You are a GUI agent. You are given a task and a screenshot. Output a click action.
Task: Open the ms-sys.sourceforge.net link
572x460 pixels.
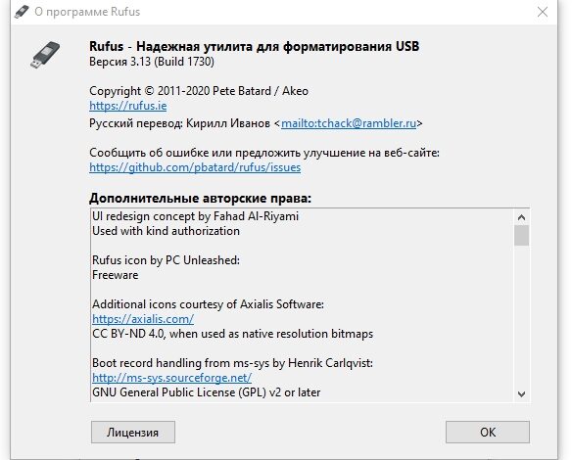click(171, 378)
